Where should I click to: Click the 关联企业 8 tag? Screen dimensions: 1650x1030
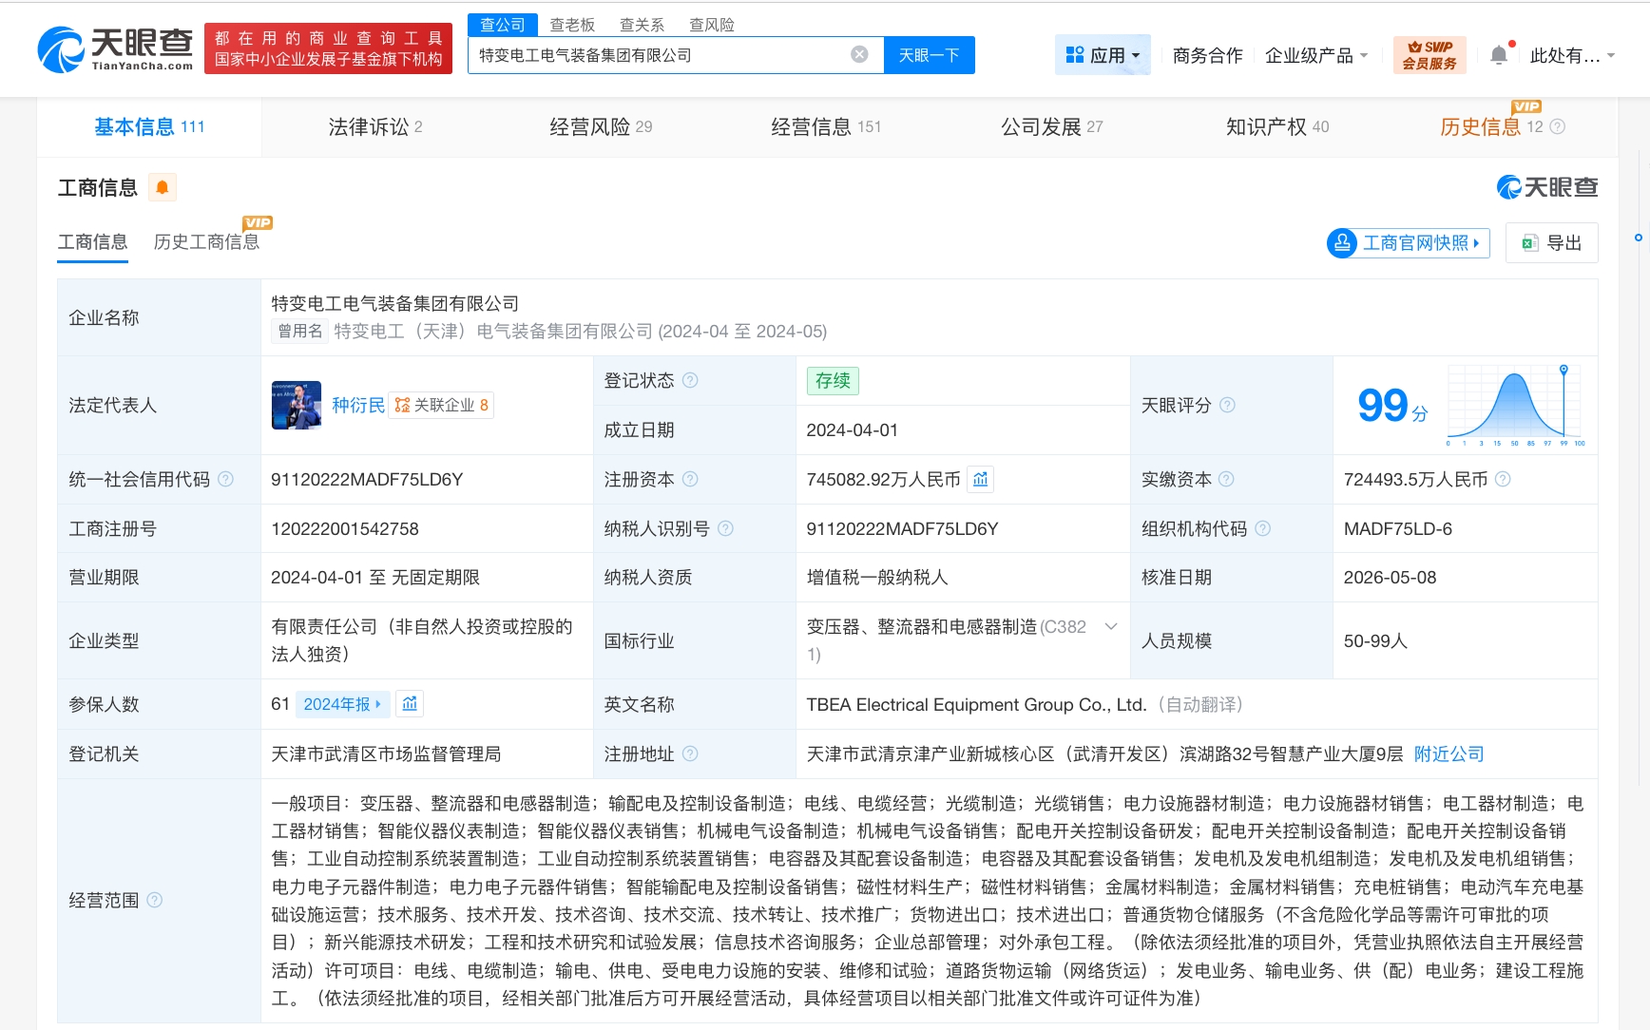tap(441, 405)
